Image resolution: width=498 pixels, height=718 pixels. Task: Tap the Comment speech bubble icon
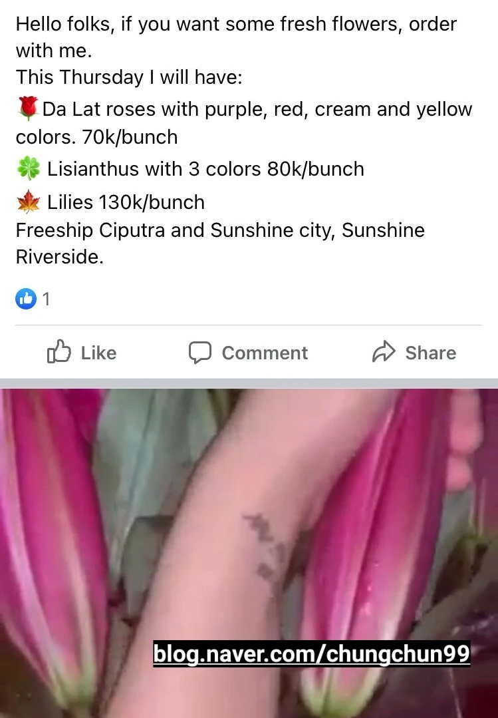pyautogui.click(x=200, y=353)
